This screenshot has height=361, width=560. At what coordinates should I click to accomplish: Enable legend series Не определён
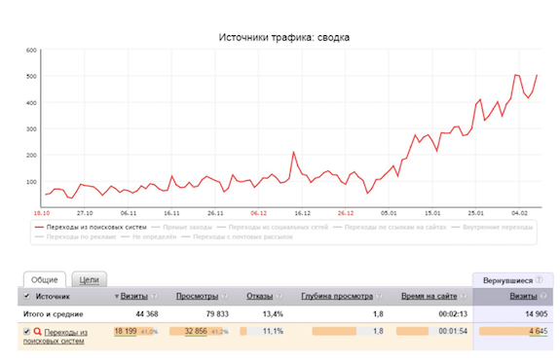(x=149, y=236)
